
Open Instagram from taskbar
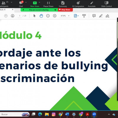click(54, 114)
